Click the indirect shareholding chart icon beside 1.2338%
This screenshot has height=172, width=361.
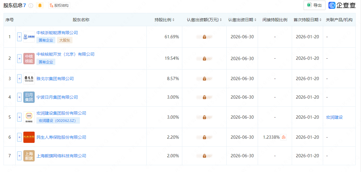tap(283, 137)
